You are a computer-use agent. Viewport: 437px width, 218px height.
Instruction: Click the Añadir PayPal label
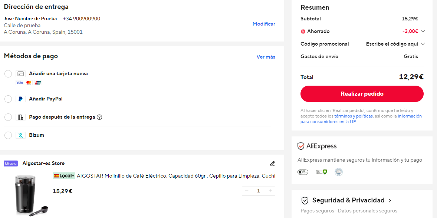(46, 99)
